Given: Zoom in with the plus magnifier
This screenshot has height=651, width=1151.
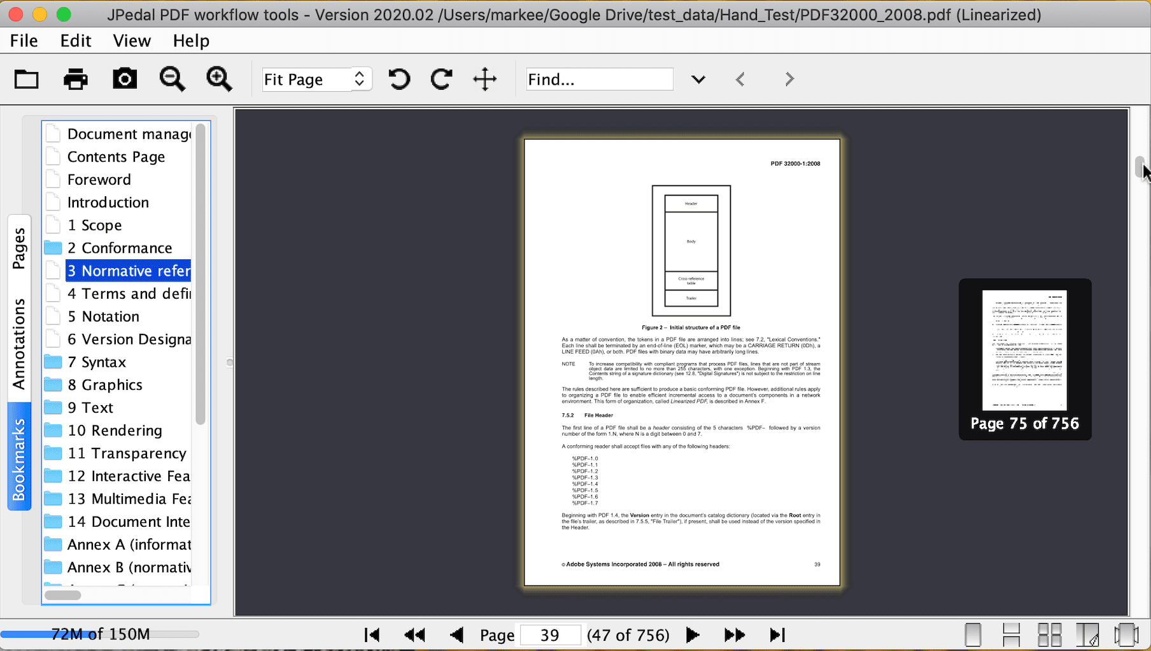Looking at the screenshot, I should click(220, 79).
